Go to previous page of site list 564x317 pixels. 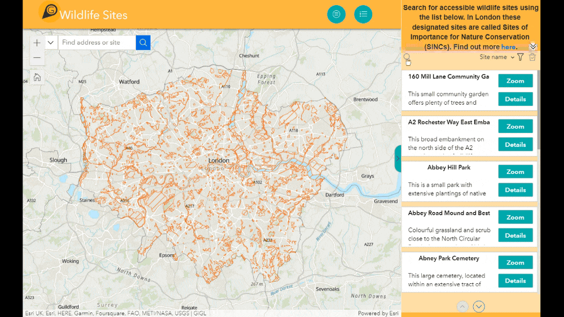coord(462,307)
